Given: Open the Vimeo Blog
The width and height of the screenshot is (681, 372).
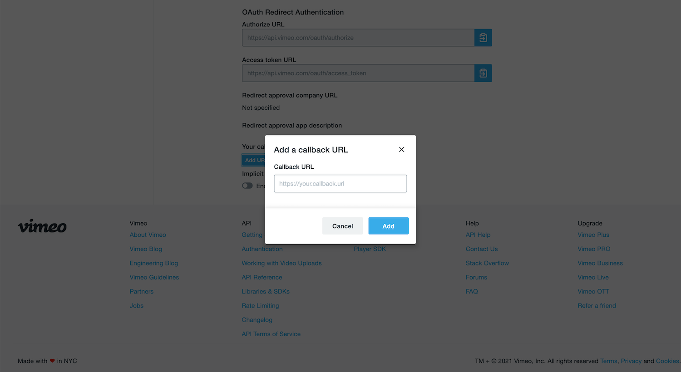Looking at the screenshot, I should 145,249.
